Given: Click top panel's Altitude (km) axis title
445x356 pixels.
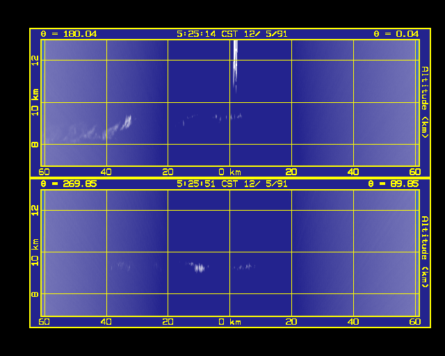Looking at the screenshot, I should 424,102.
